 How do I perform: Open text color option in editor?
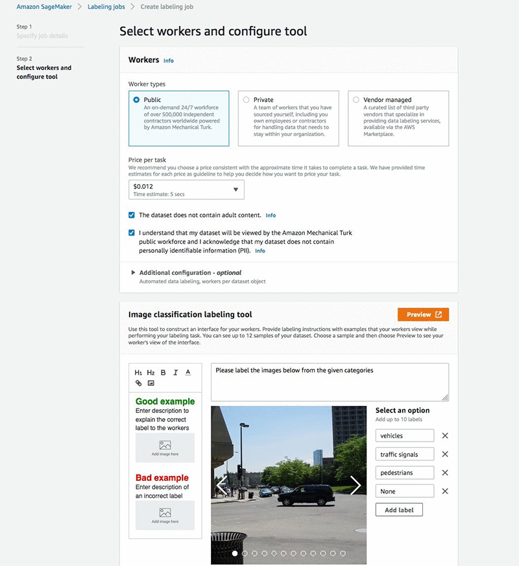pos(187,372)
